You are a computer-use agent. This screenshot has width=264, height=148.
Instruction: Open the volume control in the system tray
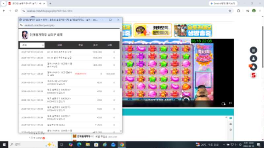tap(236, 144)
